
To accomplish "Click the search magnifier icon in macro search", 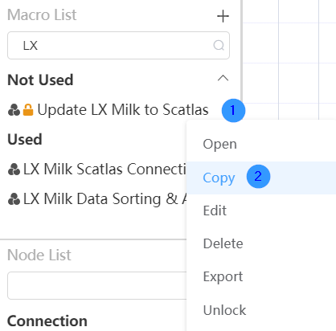I will coord(219,45).
